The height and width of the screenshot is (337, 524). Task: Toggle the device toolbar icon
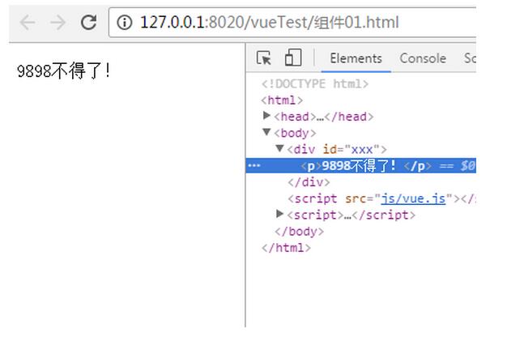pyautogui.click(x=292, y=58)
